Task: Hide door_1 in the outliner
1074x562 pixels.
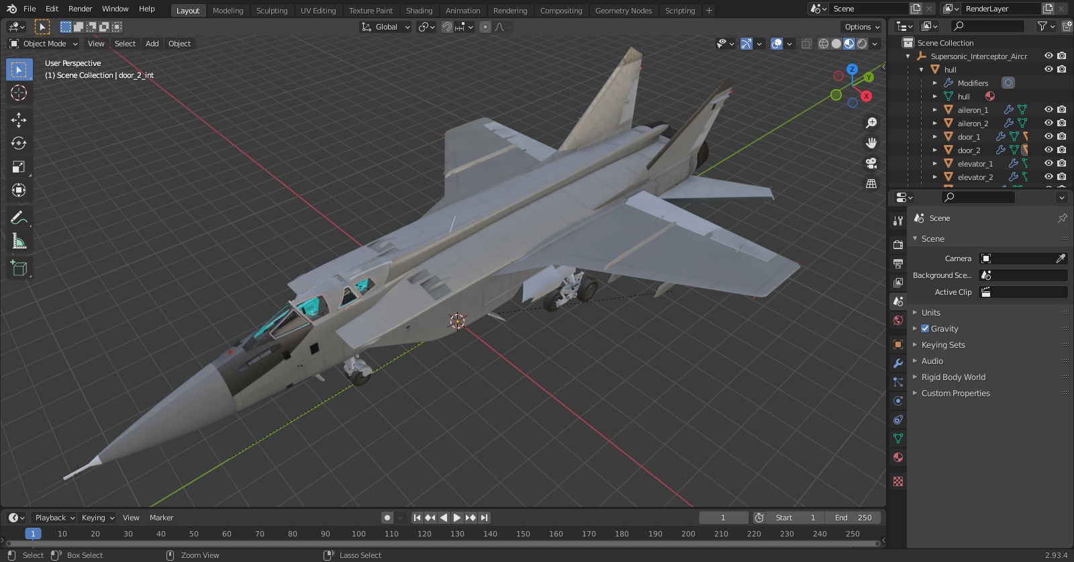Action: click(x=1048, y=136)
